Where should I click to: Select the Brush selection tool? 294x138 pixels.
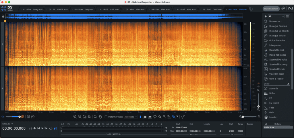click(160, 117)
